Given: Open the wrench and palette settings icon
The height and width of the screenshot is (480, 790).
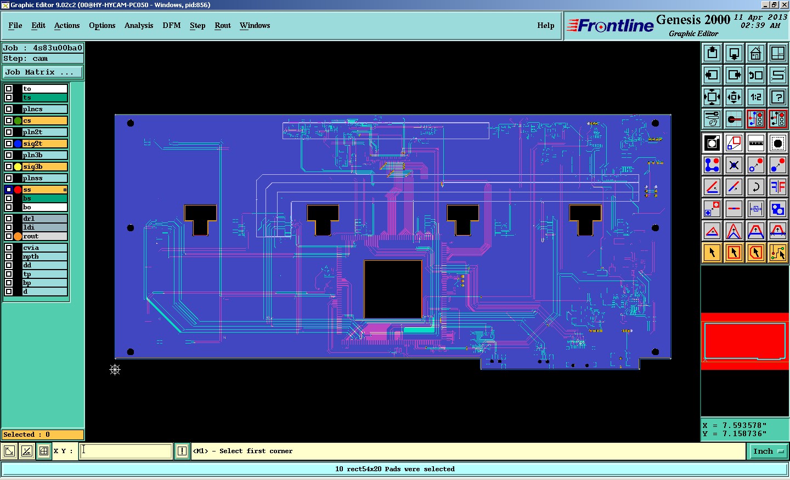Looking at the screenshot, I should [x=712, y=119].
